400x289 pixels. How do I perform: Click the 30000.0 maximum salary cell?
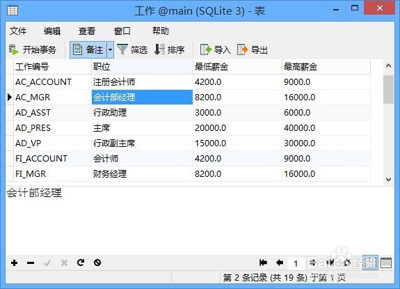(326, 143)
